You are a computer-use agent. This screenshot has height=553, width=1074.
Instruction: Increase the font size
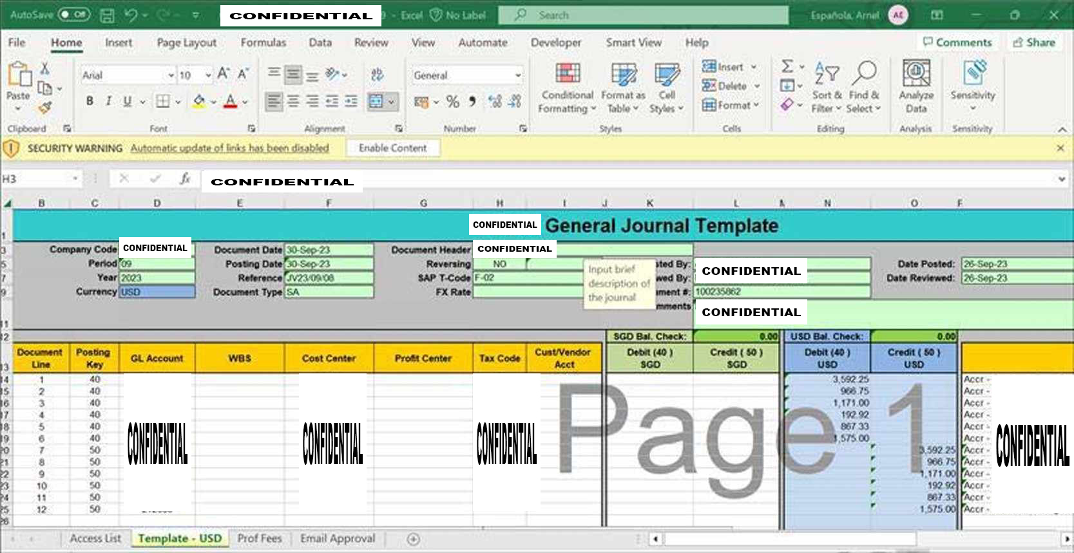[x=223, y=74]
